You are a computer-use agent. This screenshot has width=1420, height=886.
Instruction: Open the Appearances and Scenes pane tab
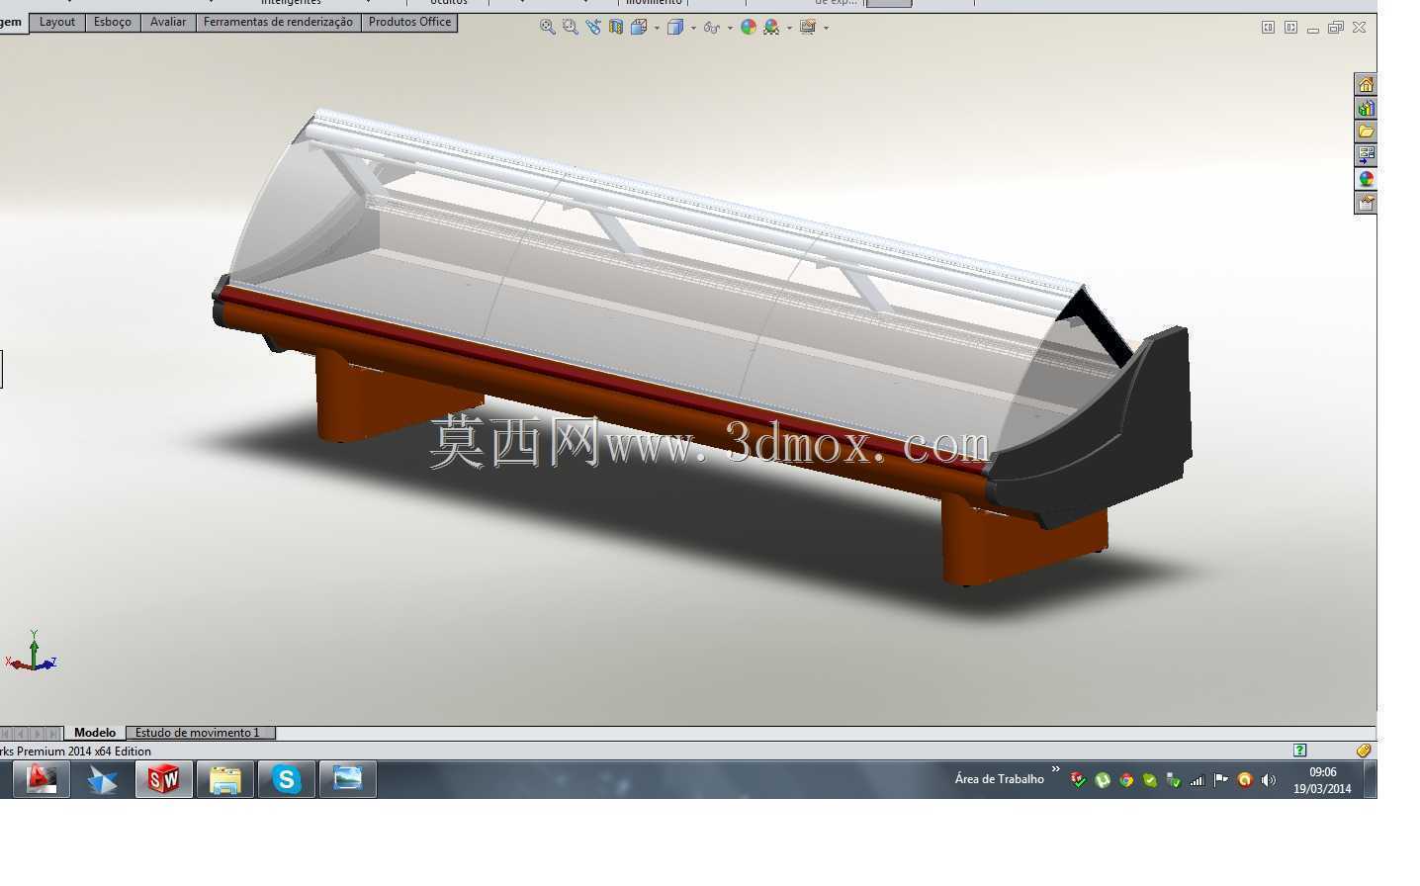point(1366,179)
